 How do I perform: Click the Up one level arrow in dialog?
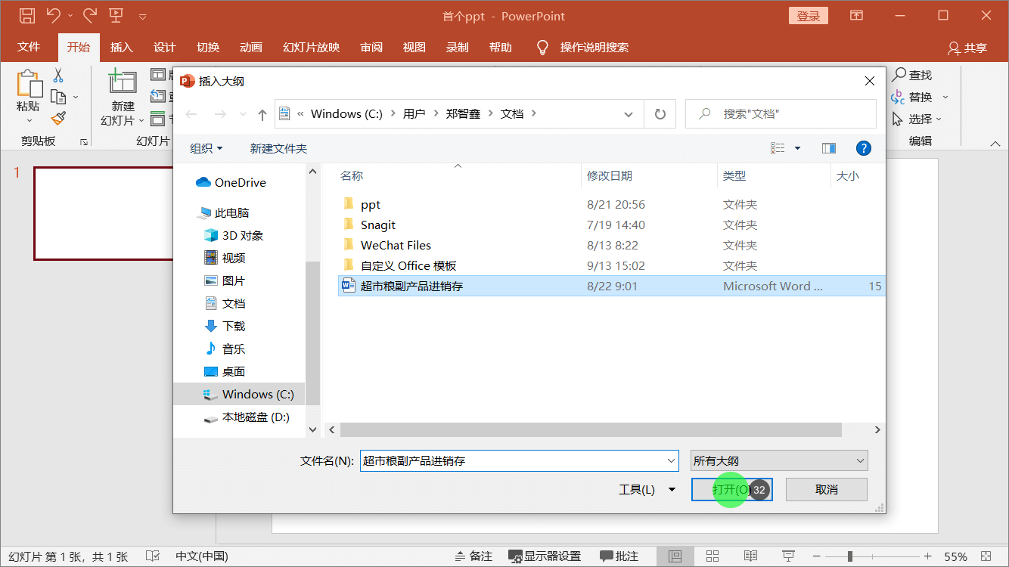coord(262,114)
